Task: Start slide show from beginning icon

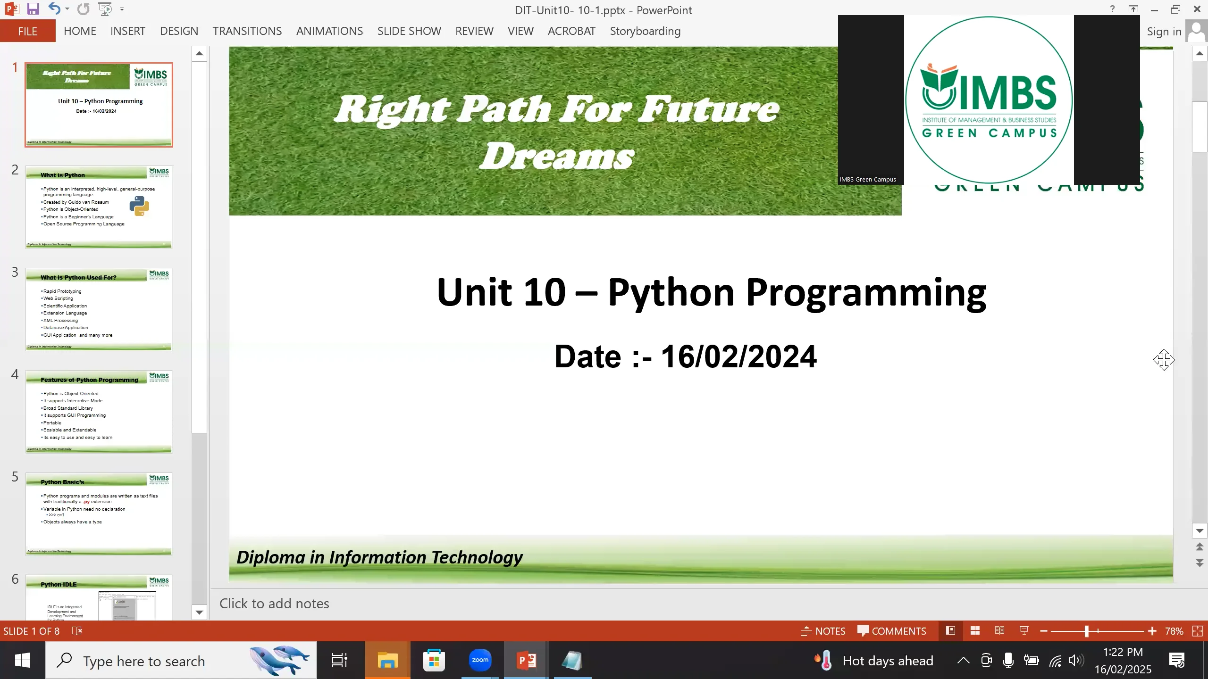Action: 105,9
